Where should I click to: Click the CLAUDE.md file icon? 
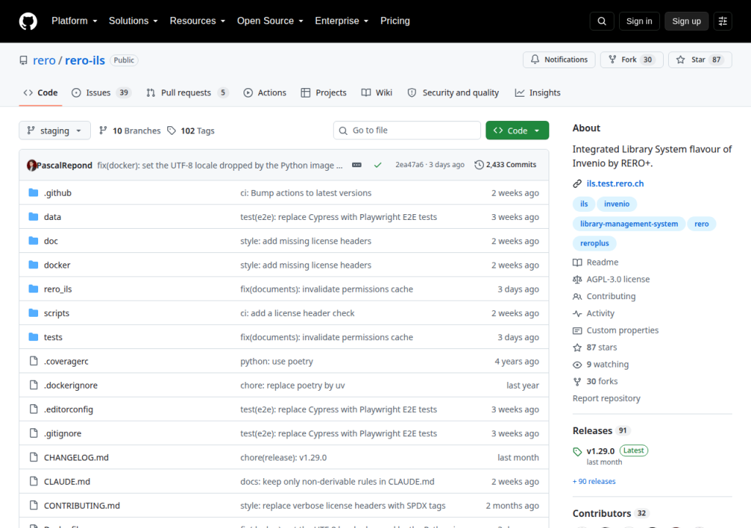[34, 481]
